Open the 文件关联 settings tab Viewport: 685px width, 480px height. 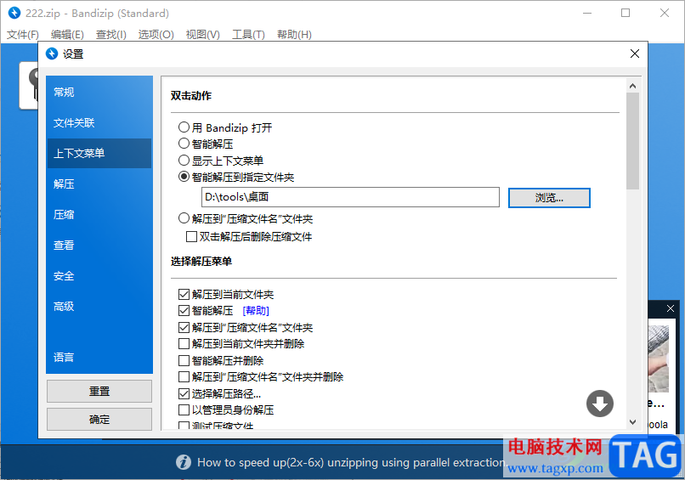[x=99, y=122]
